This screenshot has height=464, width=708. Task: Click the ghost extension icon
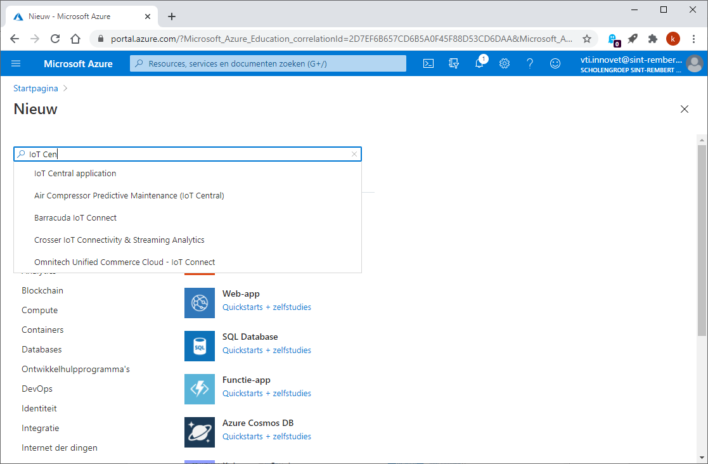pyautogui.click(x=613, y=40)
